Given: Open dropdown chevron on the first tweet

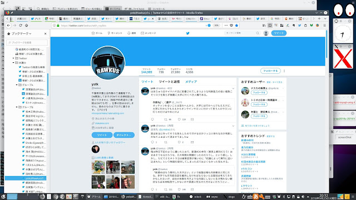Looking at the screenshot, I should click(233, 88).
